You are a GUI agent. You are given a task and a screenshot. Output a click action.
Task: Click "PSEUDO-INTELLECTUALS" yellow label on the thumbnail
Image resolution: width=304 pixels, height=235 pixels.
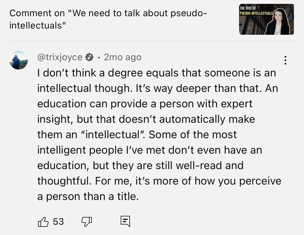[x=256, y=13]
